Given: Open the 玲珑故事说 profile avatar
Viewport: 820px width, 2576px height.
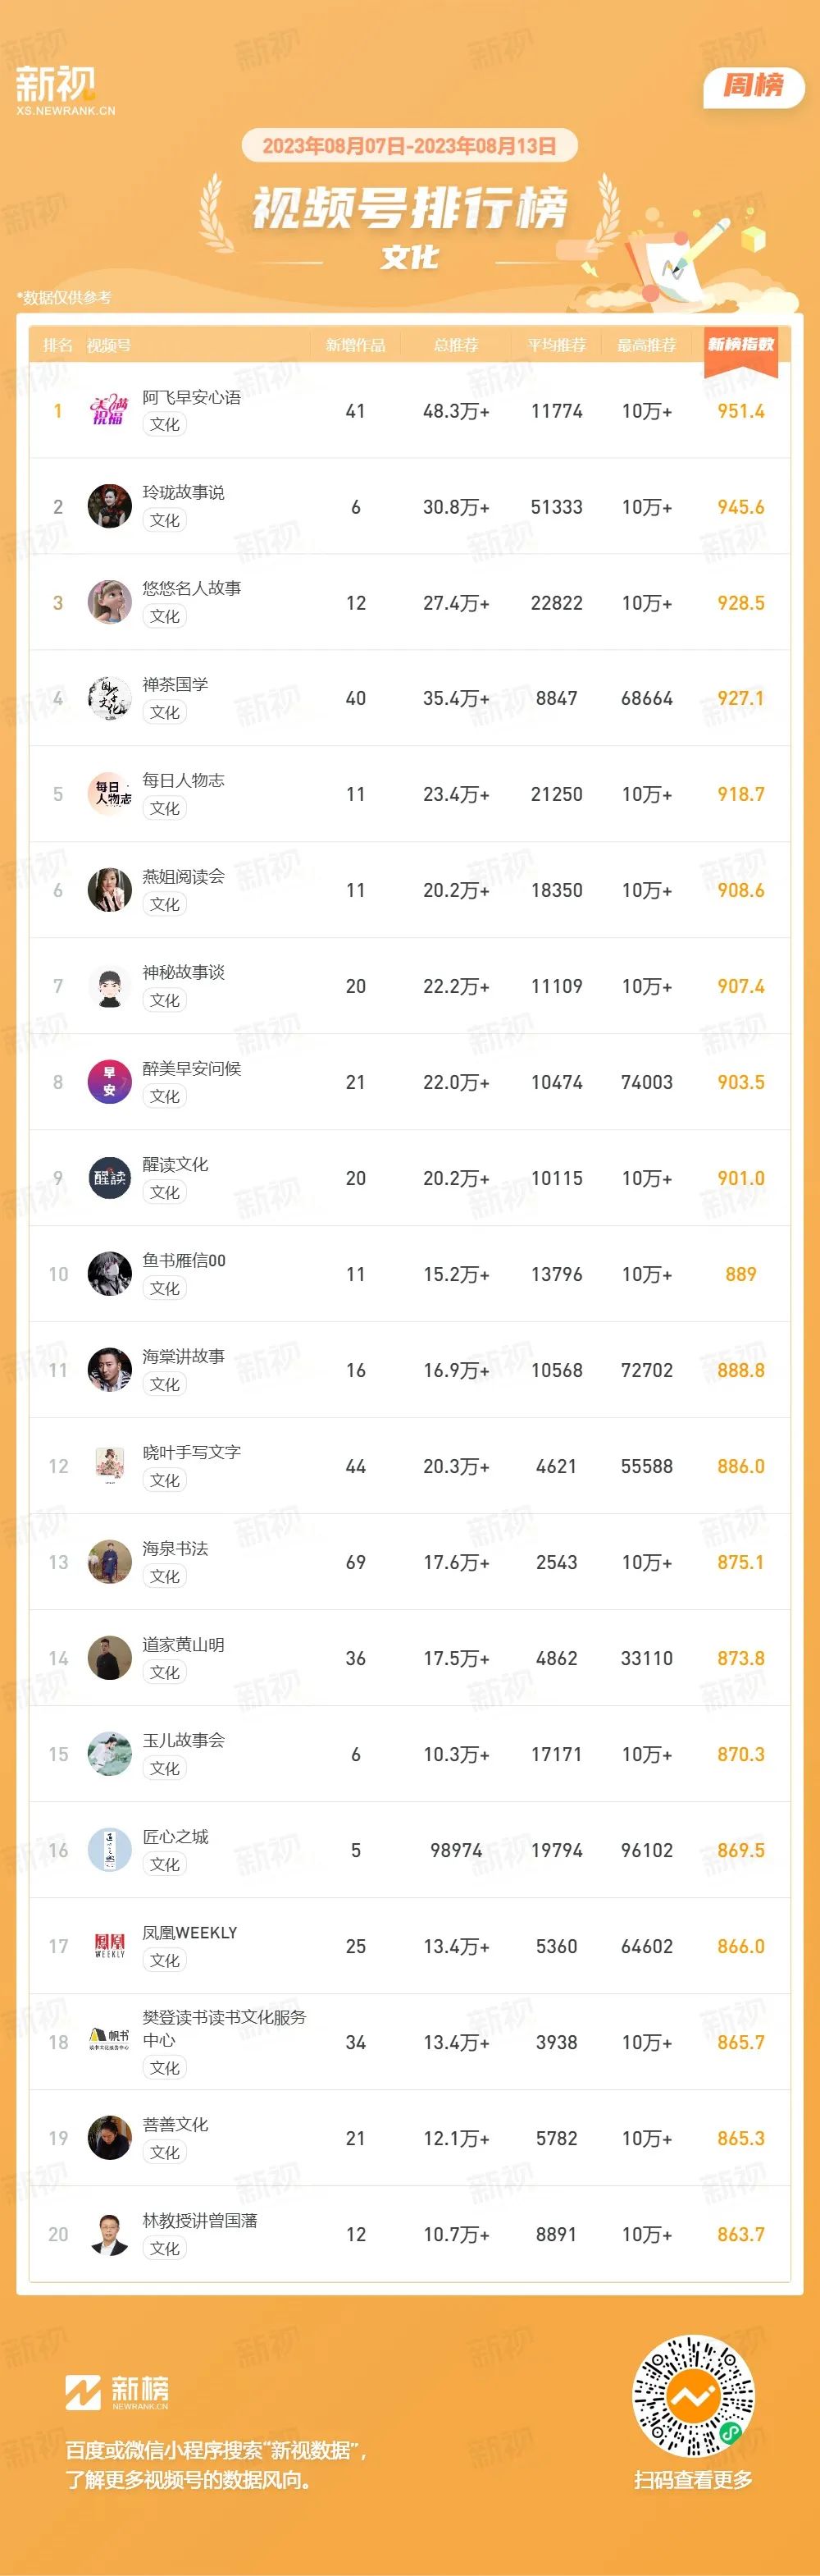Looking at the screenshot, I should (110, 507).
